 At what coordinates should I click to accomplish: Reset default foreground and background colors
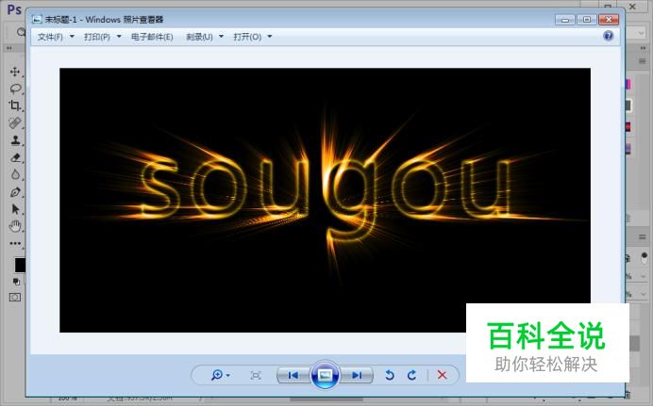(16, 282)
